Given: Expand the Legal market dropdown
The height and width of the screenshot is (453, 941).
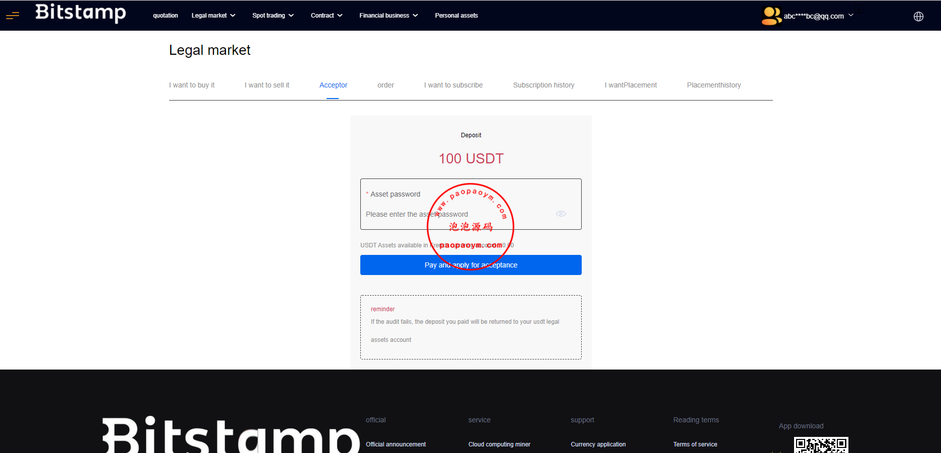Looking at the screenshot, I should pos(213,16).
